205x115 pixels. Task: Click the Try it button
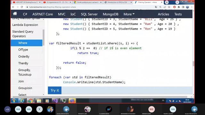pos(55,90)
